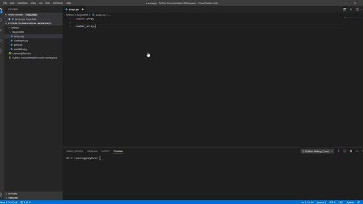Select the arrays.py editor tab
Viewport: 363px width, 204px height.
point(74,10)
